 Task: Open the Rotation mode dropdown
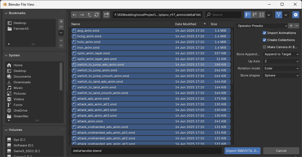[281, 68]
